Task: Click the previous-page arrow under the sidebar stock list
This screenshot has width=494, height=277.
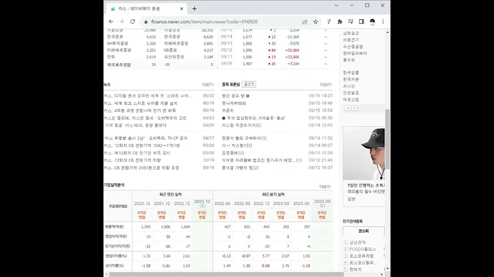Action: 348,108
